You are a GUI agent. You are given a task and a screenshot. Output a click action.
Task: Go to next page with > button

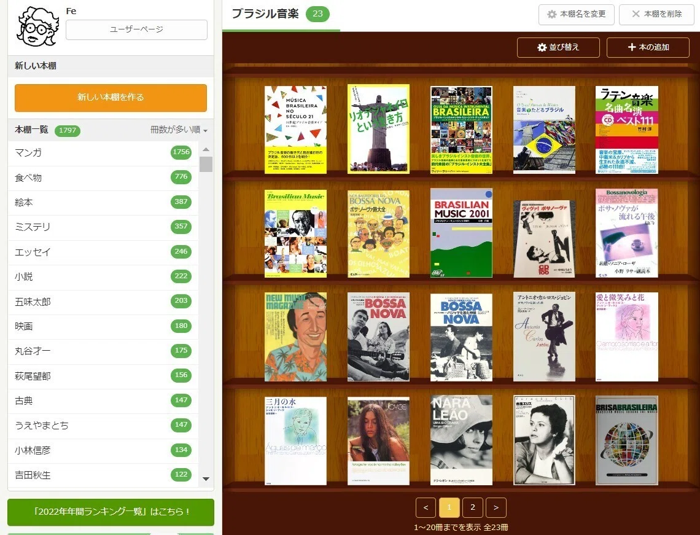pos(496,508)
